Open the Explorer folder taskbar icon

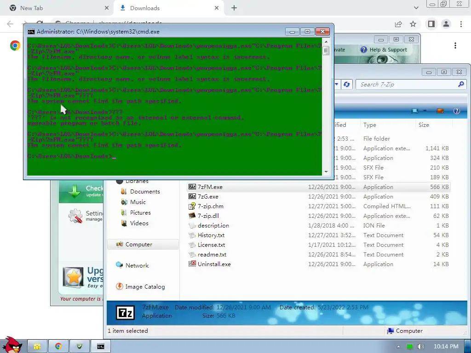[x=37, y=347]
